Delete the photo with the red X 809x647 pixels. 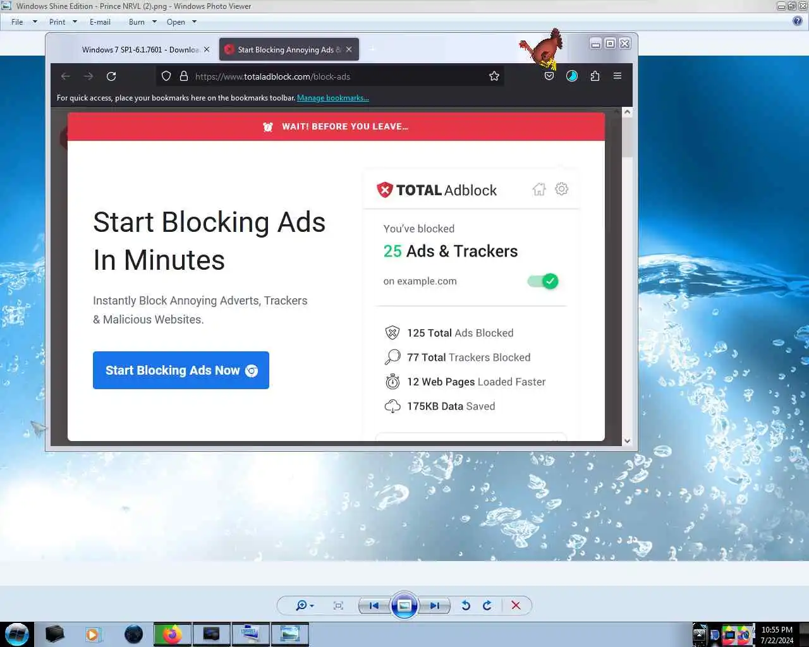[516, 605]
